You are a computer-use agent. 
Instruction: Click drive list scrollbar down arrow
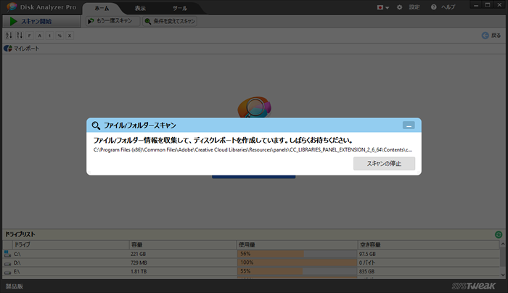click(503, 275)
